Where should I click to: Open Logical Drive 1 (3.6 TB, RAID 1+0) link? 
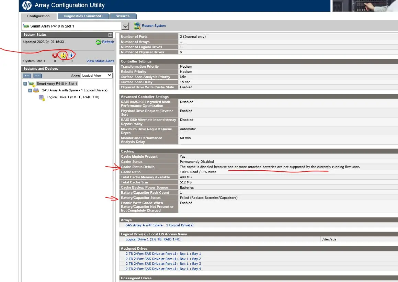pyautogui.click(x=153, y=239)
